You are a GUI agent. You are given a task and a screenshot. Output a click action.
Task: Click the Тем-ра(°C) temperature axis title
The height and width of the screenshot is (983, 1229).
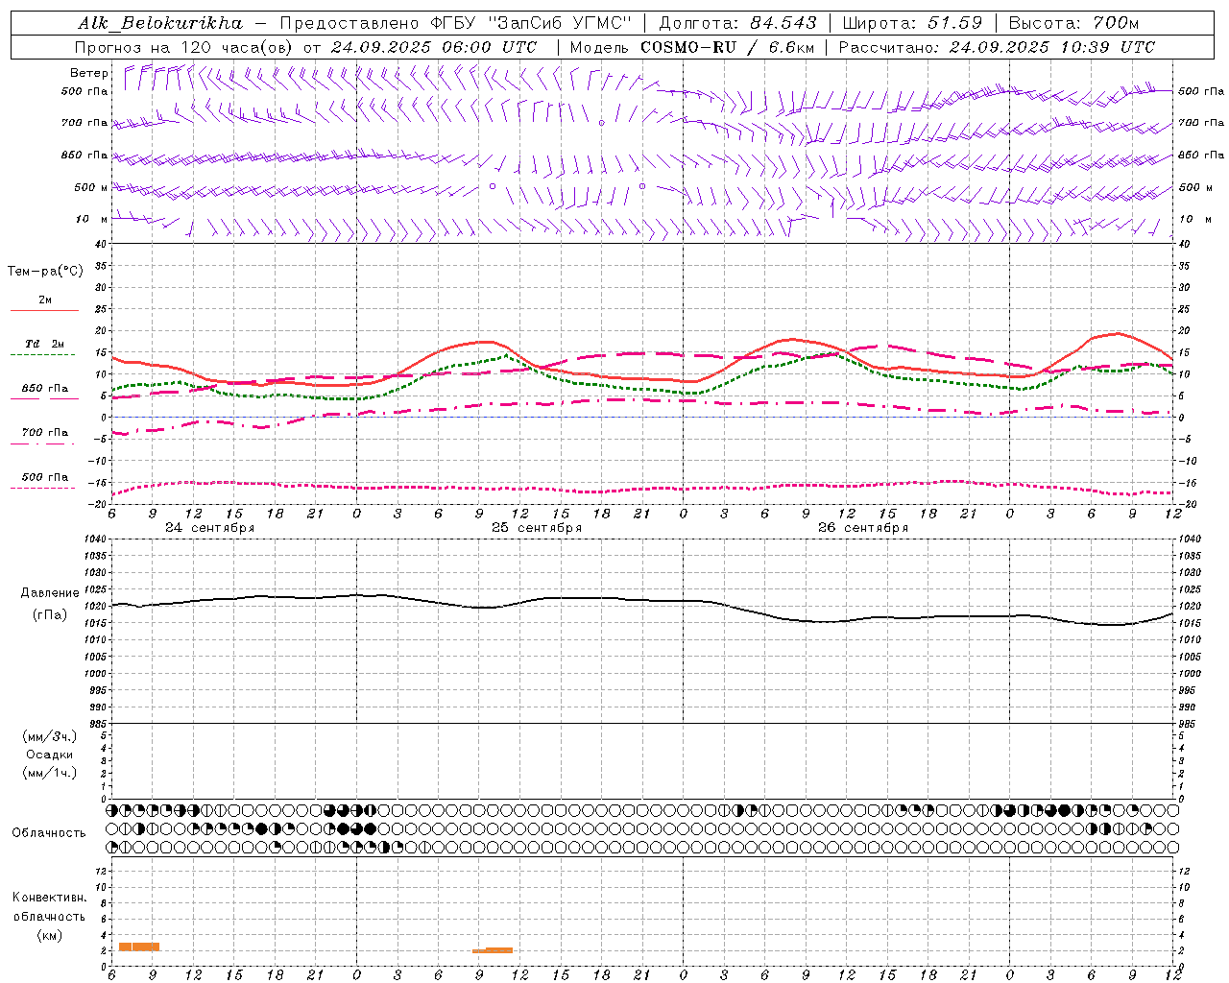pos(45,272)
